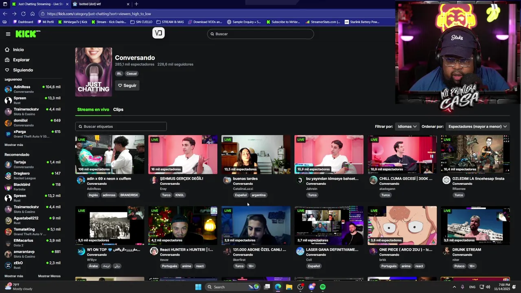Open AdinRoss avatar in sidebar
Screen dimensions: 521x293
[8, 89]
